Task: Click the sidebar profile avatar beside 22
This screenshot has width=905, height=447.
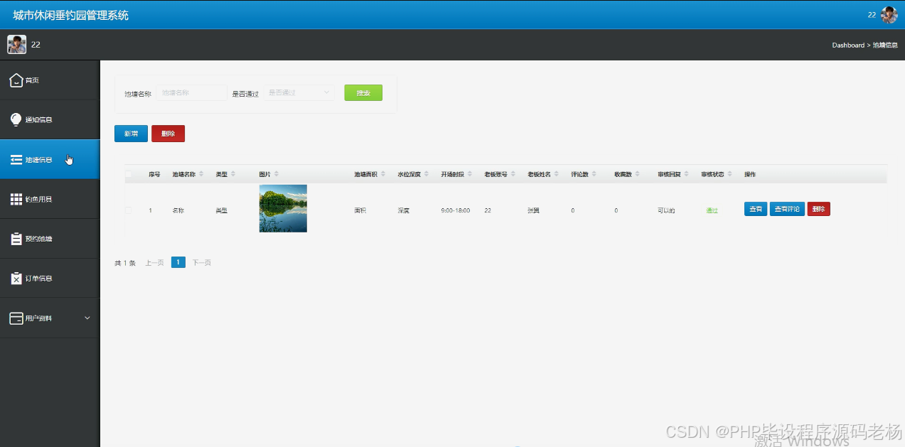Action: click(x=16, y=44)
